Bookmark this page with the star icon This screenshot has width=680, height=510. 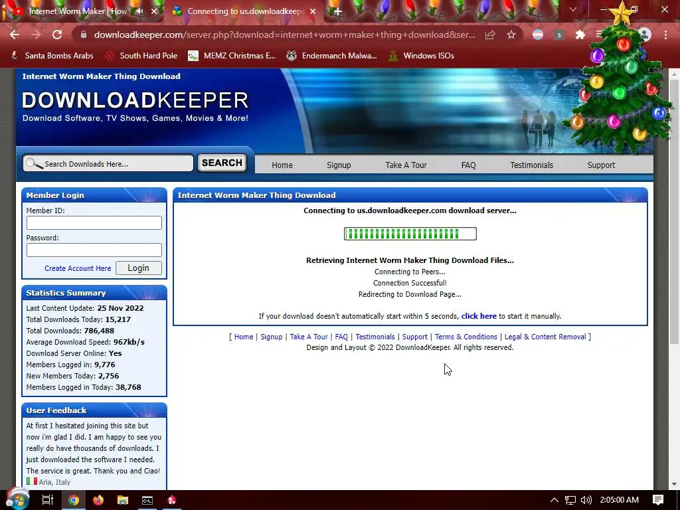(511, 35)
